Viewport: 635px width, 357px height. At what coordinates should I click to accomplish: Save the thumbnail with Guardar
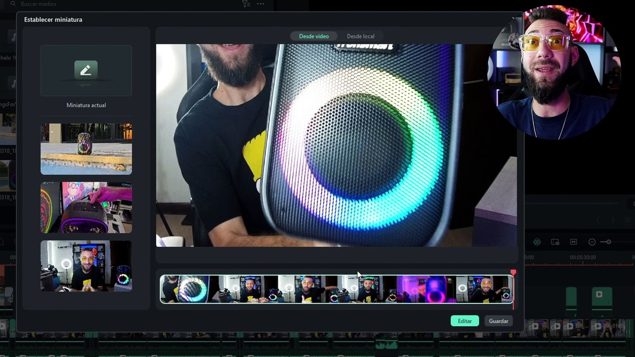499,321
